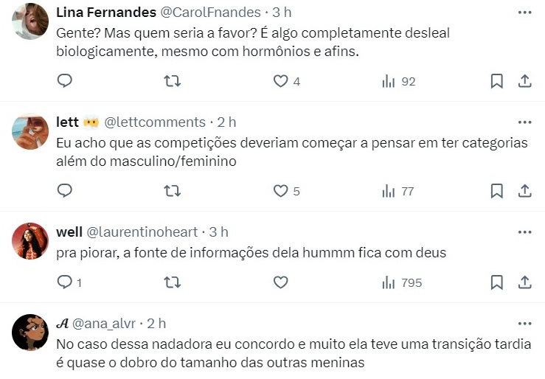Bookmark the tweet by lett
The image size is (545, 379).
(496, 191)
